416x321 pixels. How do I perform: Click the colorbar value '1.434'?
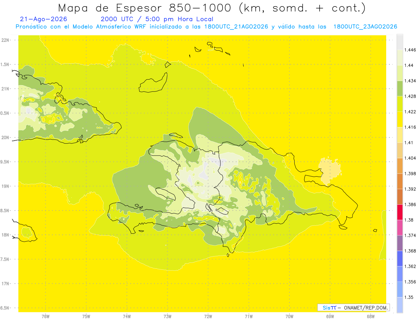point(411,81)
